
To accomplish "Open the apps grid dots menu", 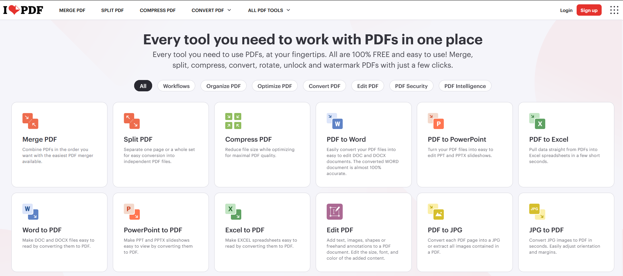I will (x=614, y=10).
